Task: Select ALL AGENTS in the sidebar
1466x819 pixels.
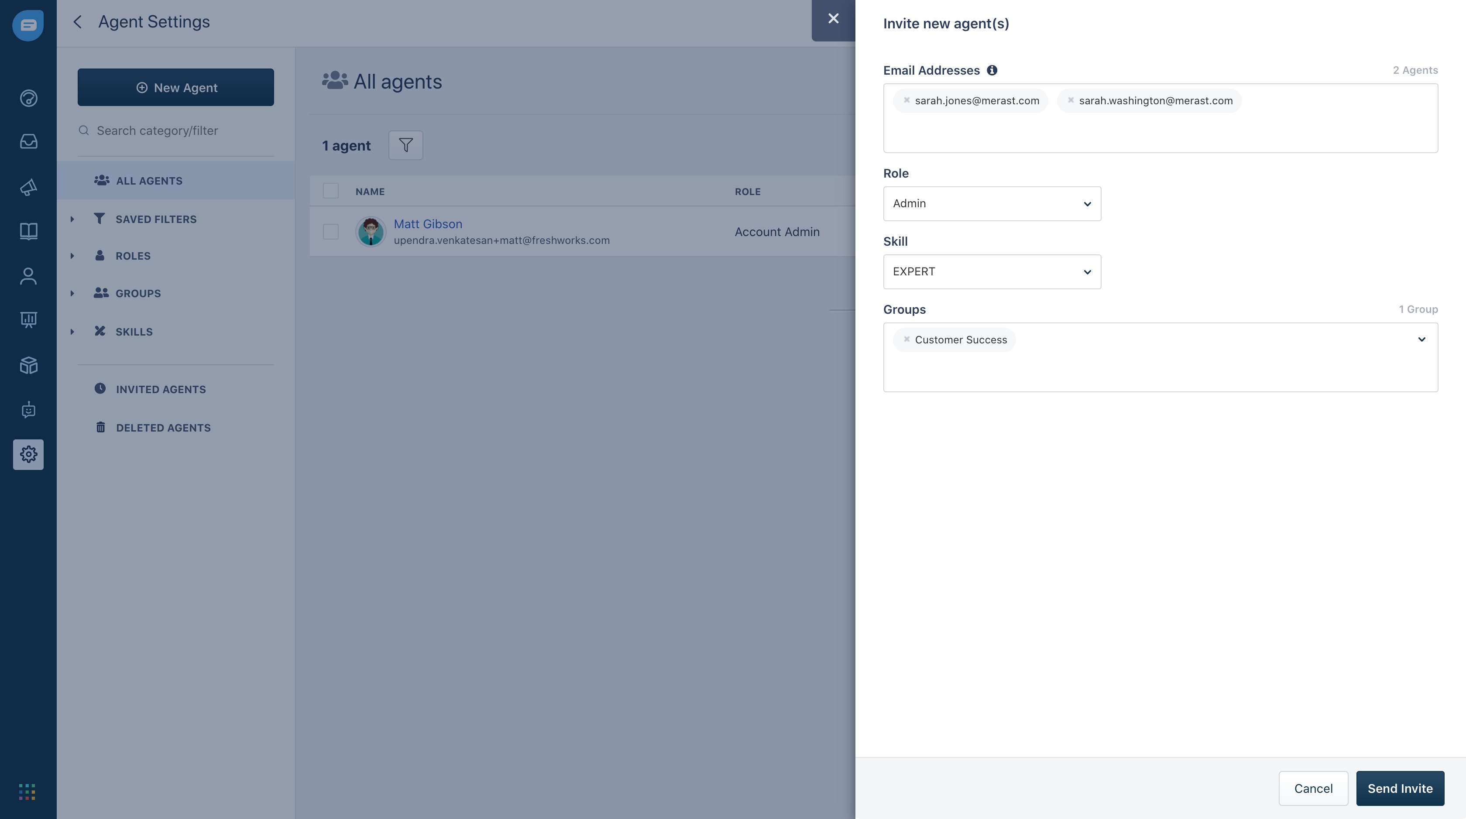Action: [176, 180]
